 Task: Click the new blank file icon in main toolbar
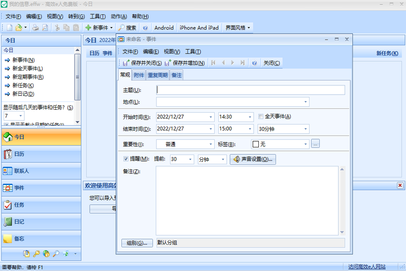[9, 27]
